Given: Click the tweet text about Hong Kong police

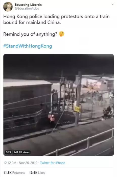Looking at the screenshot, I should coord(56,19).
